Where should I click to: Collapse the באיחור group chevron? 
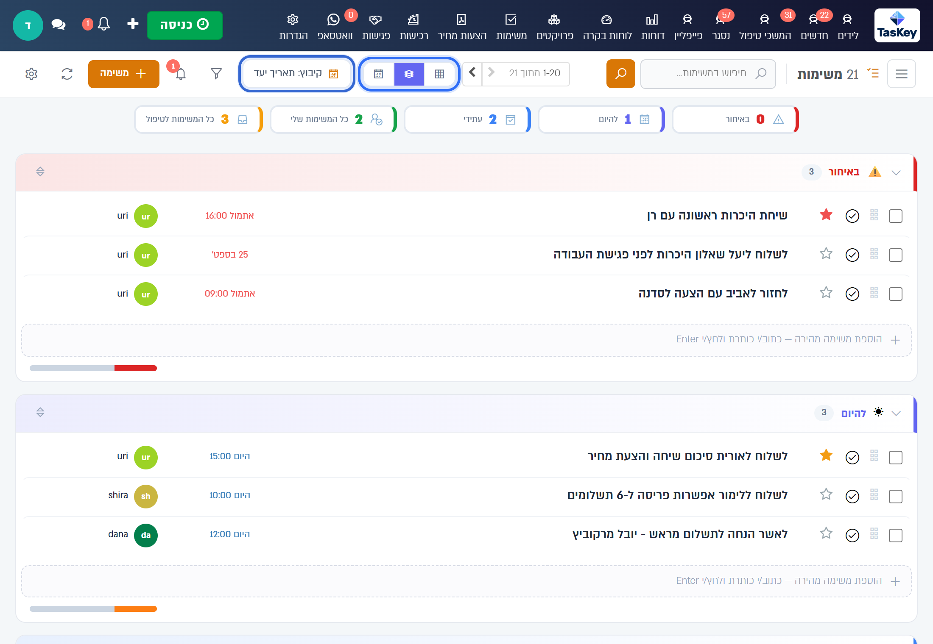tap(896, 172)
